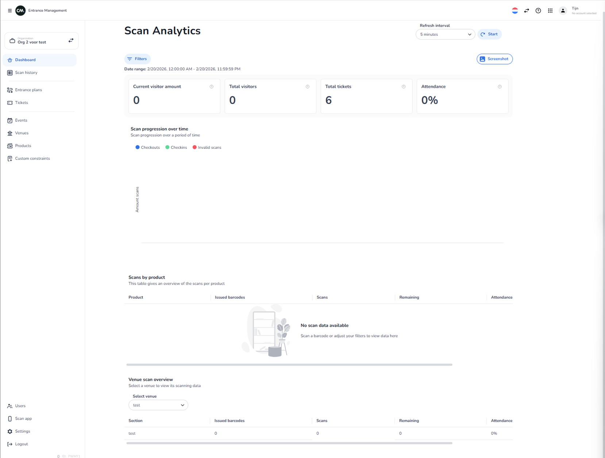Open Entrance plans menu item

pos(28,90)
